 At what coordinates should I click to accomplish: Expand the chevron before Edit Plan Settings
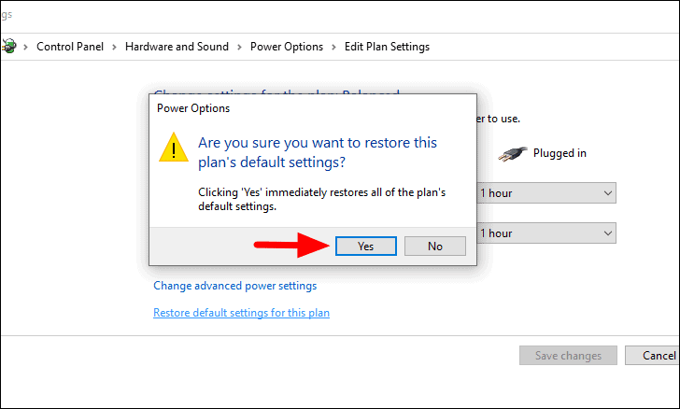tap(334, 47)
